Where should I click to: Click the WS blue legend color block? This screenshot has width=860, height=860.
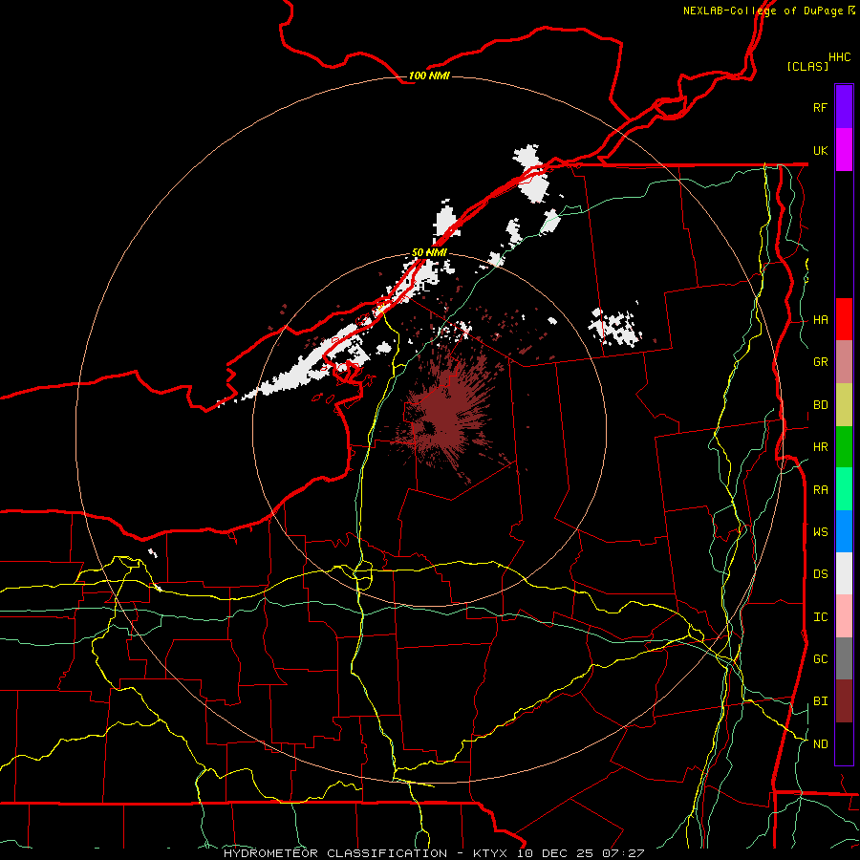click(844, 531)
